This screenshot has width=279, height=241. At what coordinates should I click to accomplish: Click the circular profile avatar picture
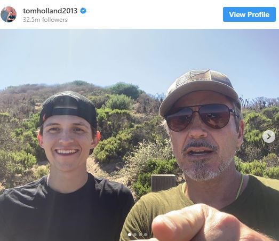(9, 14)
